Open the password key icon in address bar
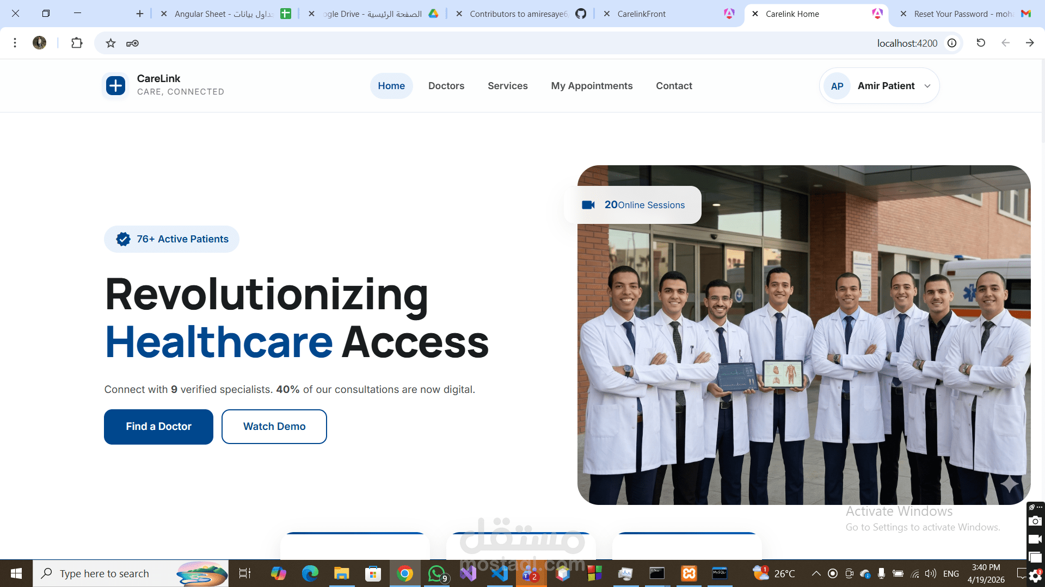 click(x=132, y=43)
